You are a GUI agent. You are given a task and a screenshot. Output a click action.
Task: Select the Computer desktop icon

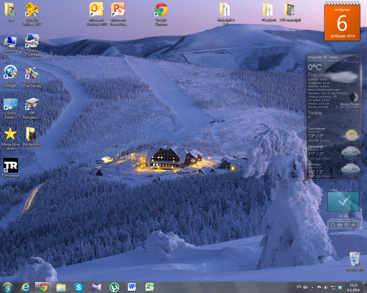pyautogui.click(x=11, y=43)
